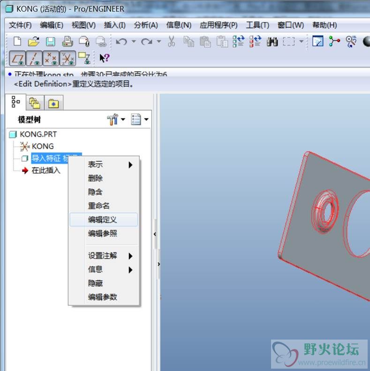
Task: Open the model tree Show dropdown arrow
Action: (146, 119)
